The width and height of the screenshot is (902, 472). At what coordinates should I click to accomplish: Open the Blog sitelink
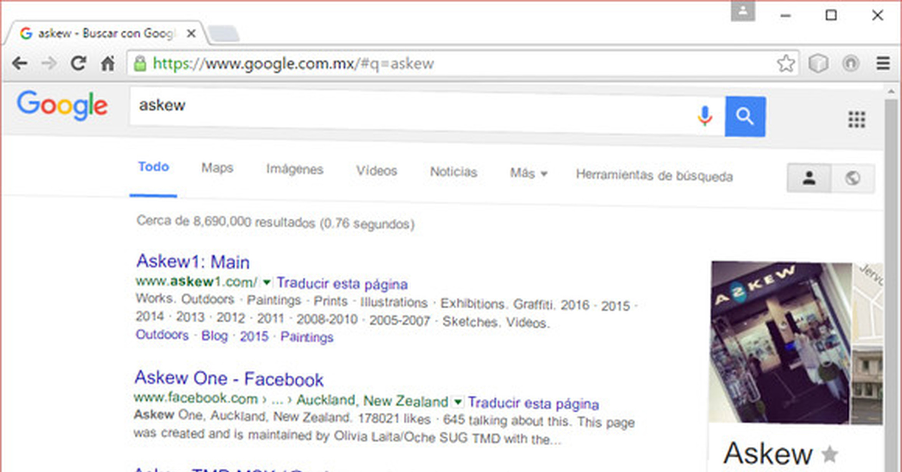215,336
